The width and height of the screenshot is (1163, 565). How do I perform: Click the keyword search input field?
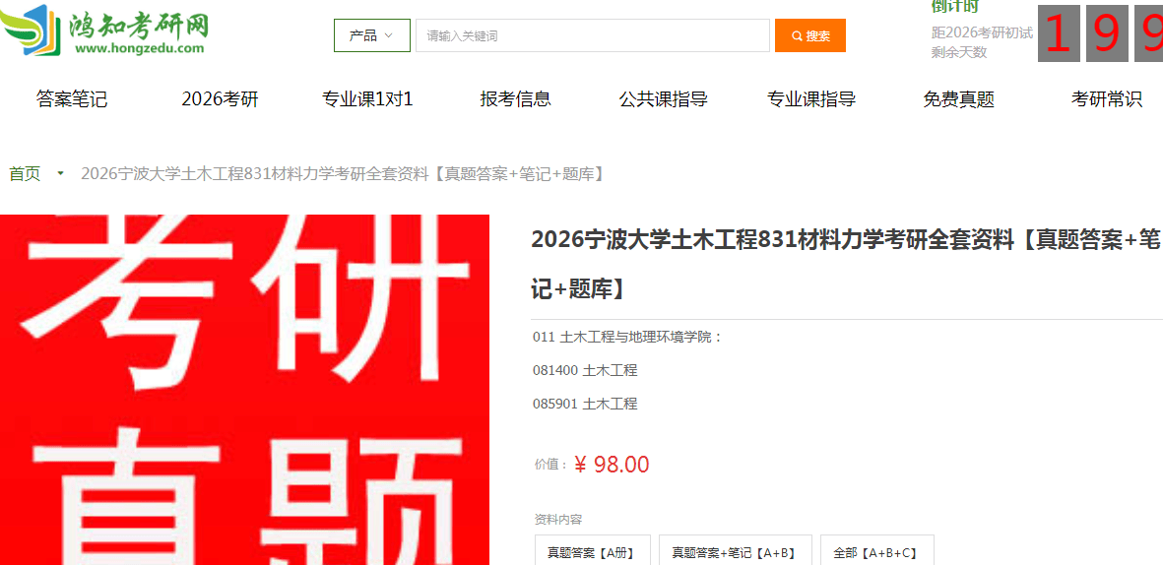point(593,35)
